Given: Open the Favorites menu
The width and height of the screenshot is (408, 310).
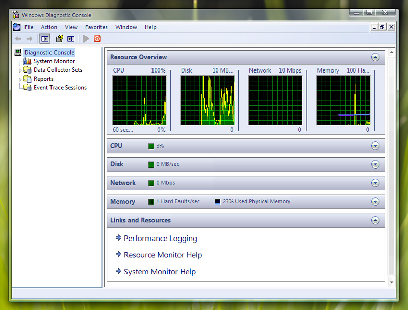Looking at the screenshot, I should click(x=96, y=27).
